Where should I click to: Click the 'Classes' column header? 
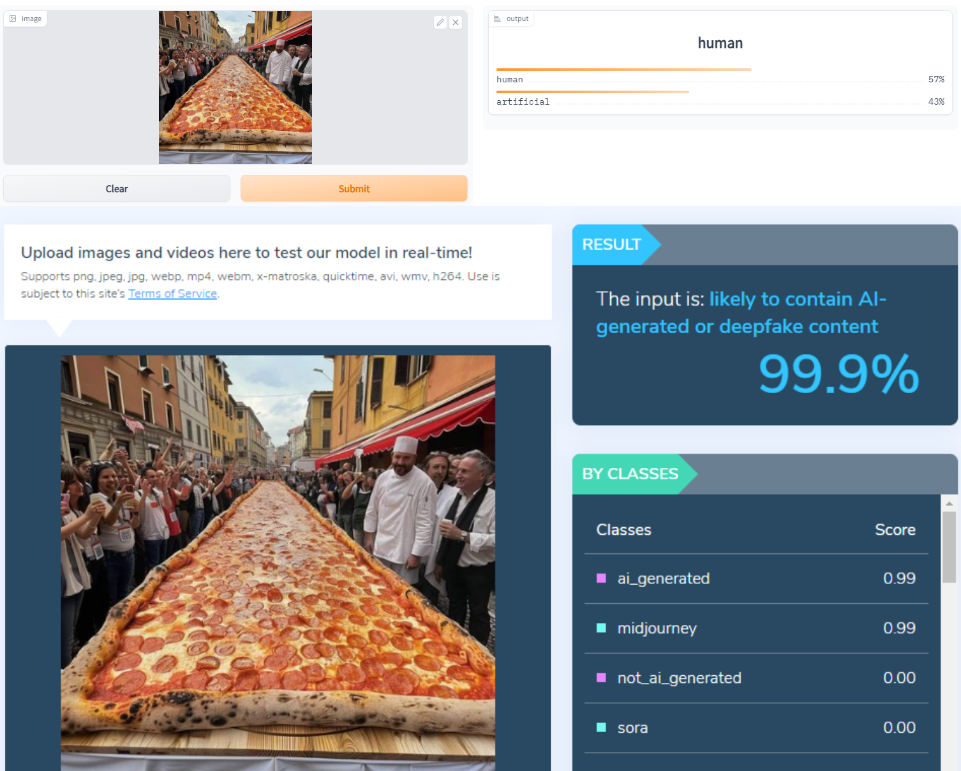tap(623, 530)
